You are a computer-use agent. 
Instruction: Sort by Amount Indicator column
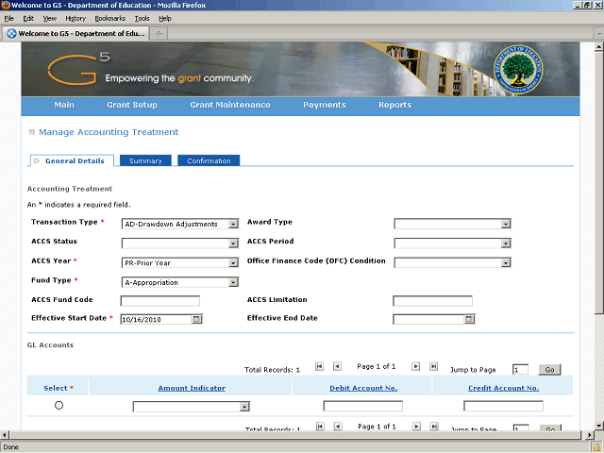point(192,388)
